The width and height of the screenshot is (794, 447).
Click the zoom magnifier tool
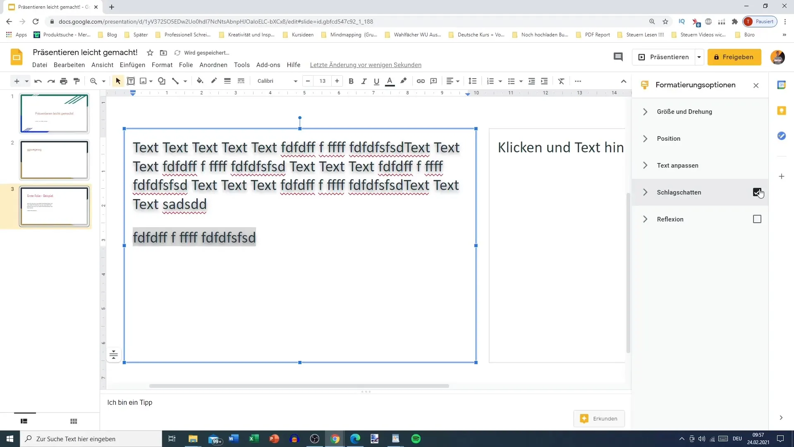click(93, 81)
